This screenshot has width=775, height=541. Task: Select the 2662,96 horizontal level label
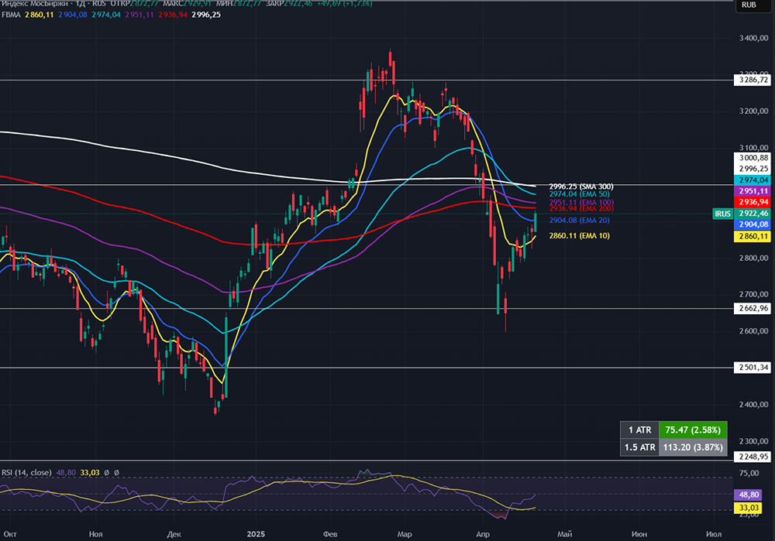tap(753, 308)
